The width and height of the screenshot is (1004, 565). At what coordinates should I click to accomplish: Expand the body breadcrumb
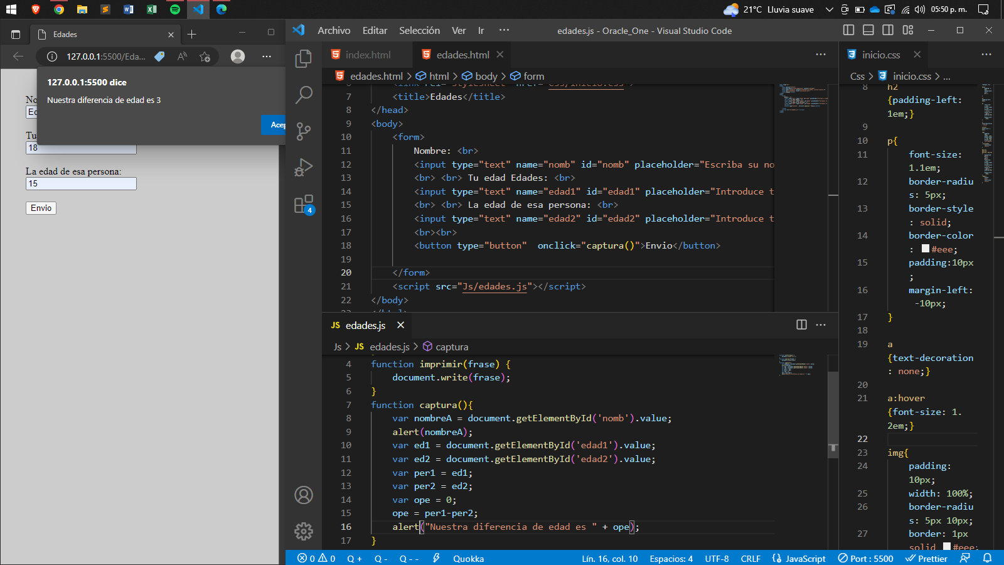coord(480,76)
